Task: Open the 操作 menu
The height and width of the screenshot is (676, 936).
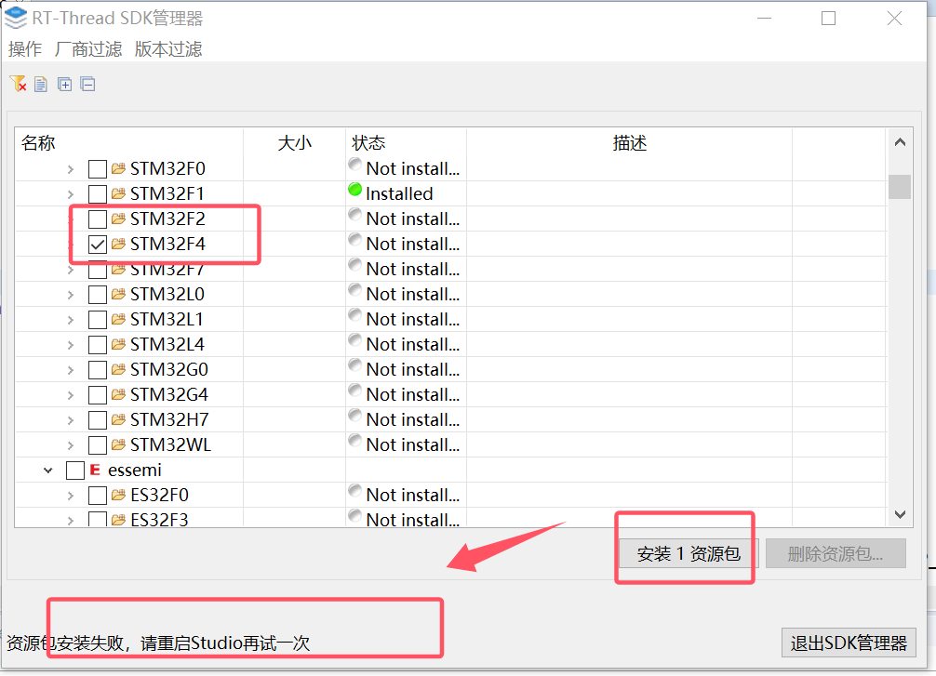Action: click(x=25, y=49)
